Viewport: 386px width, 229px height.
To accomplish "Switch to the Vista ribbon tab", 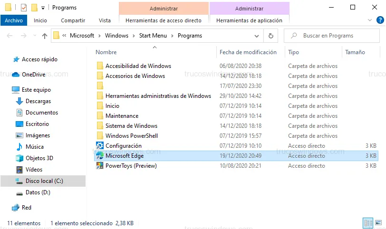I will [x=105, y=20].
